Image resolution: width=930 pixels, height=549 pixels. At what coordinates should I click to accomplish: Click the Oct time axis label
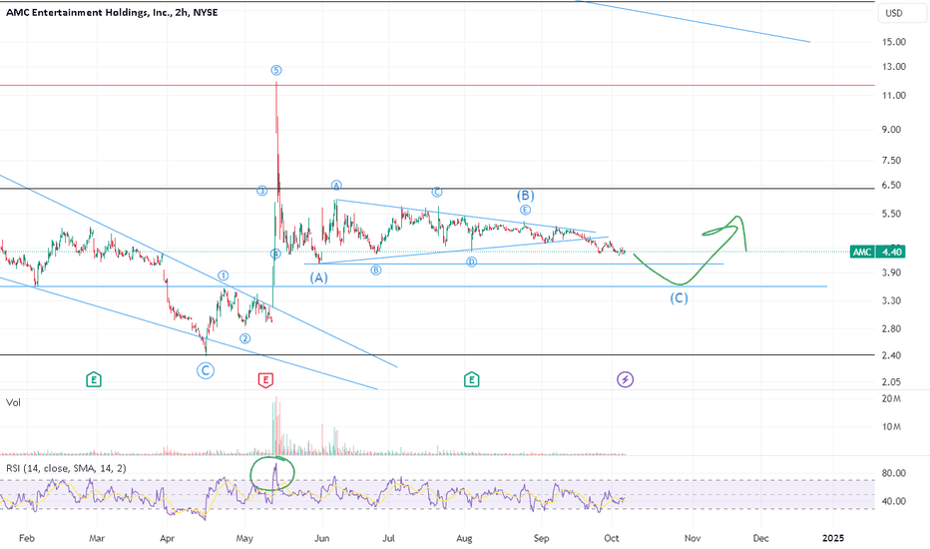612,538
